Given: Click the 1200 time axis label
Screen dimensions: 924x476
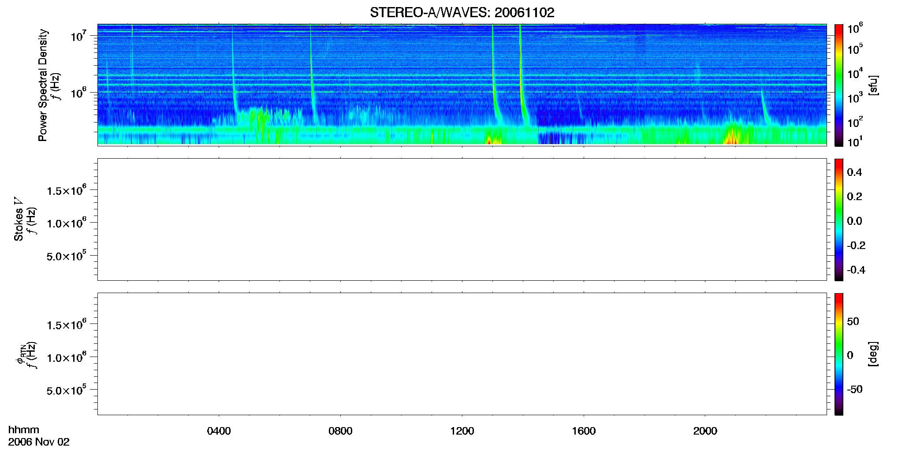Looking at the screenshot, I should (x=462, y=431).
